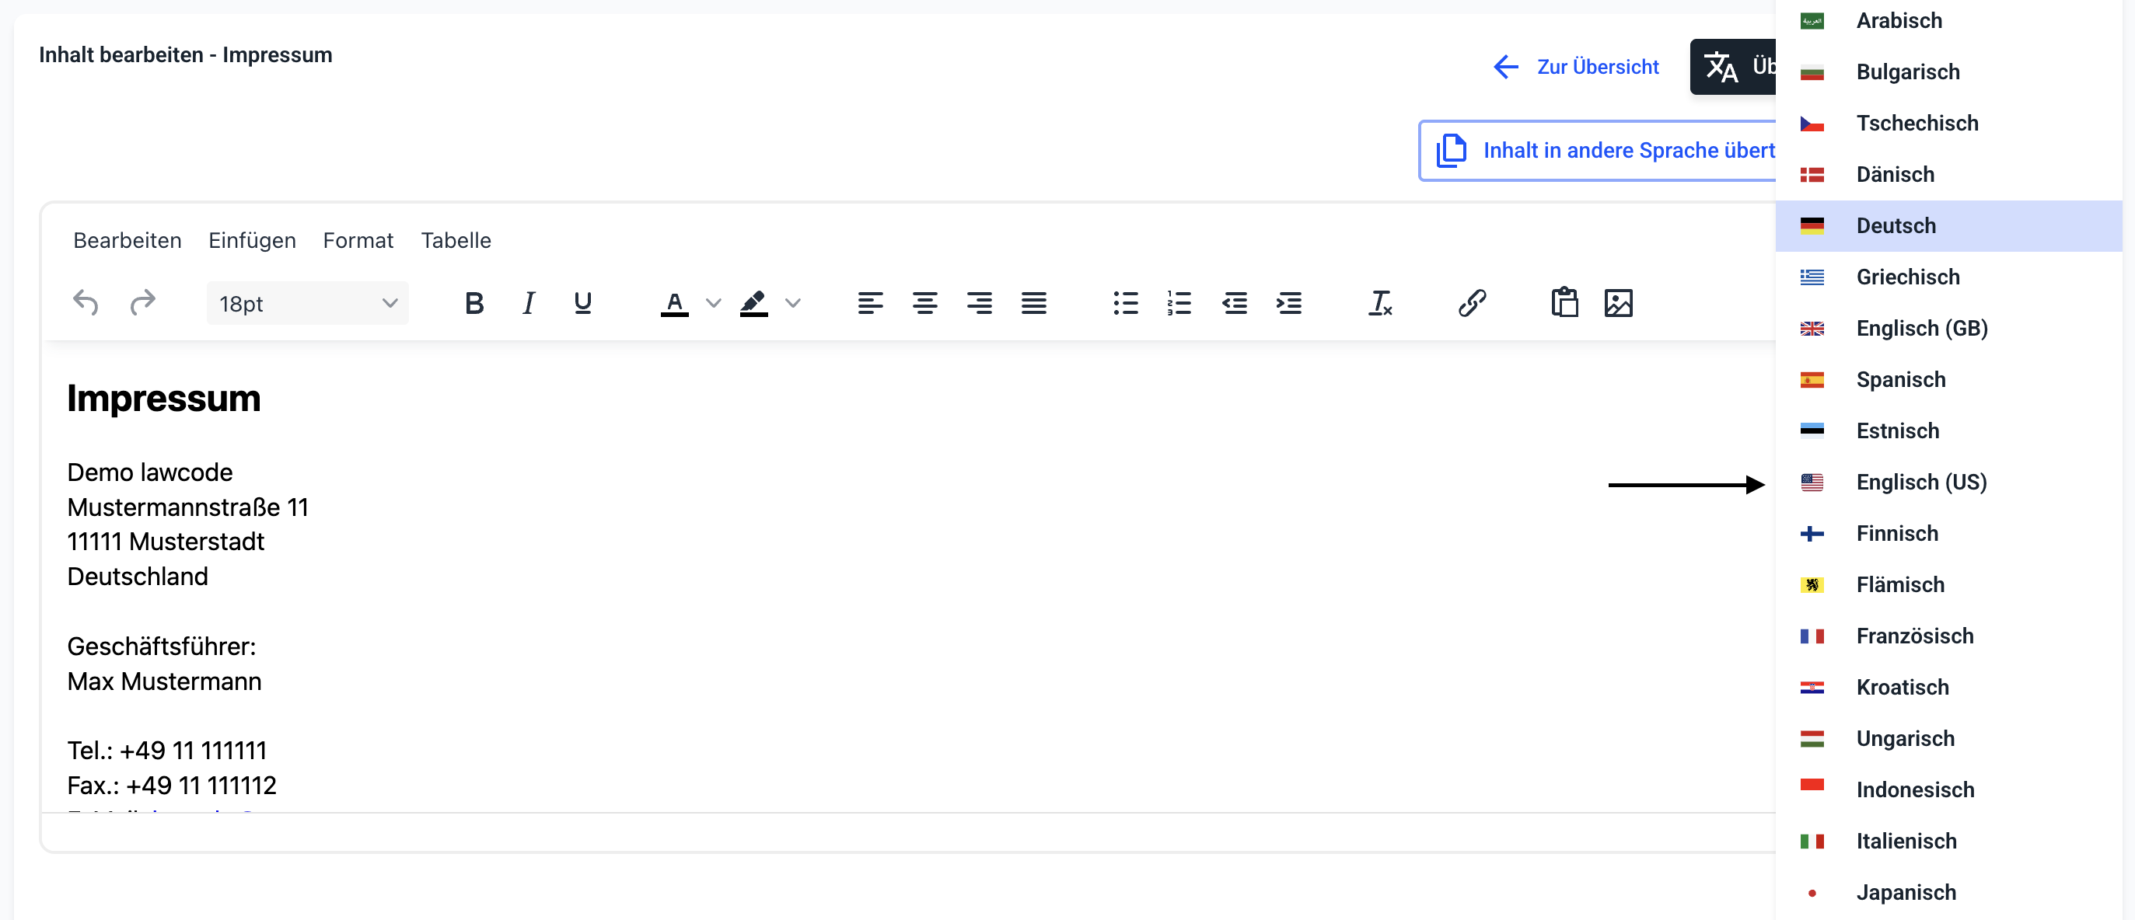Open the 18pt font size dropdown

tap(307, 303)
